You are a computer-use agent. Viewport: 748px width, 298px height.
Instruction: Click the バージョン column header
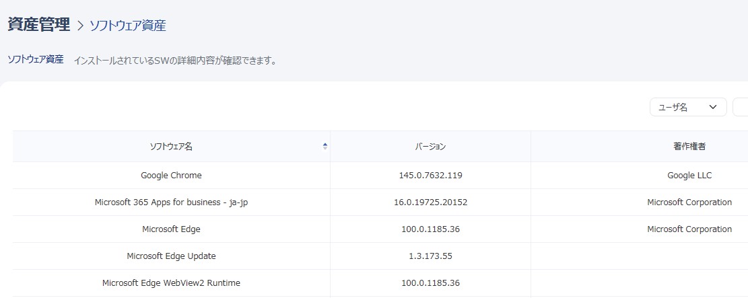[x=430, y=147]
